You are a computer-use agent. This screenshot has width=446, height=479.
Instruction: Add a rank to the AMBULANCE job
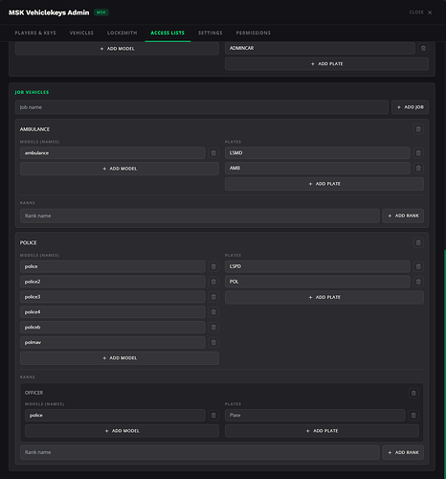[x=403, y=216]
